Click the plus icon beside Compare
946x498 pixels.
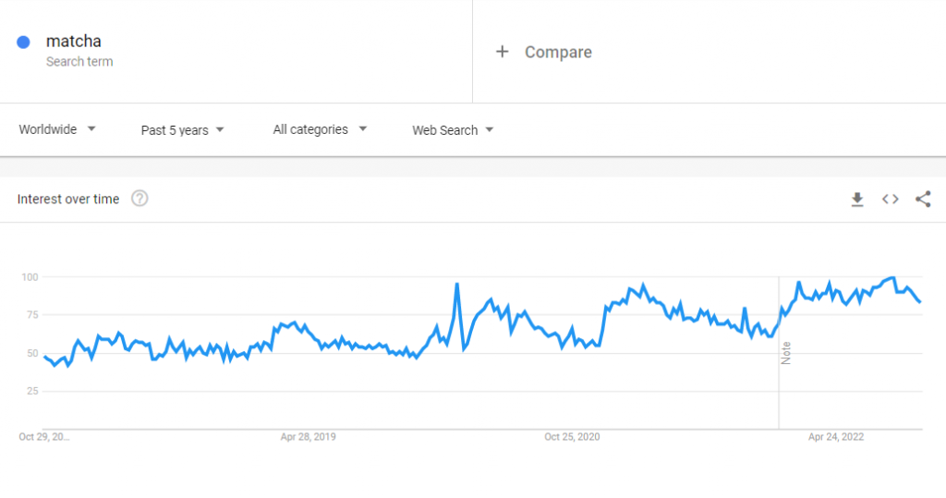[x=502, y=52]
